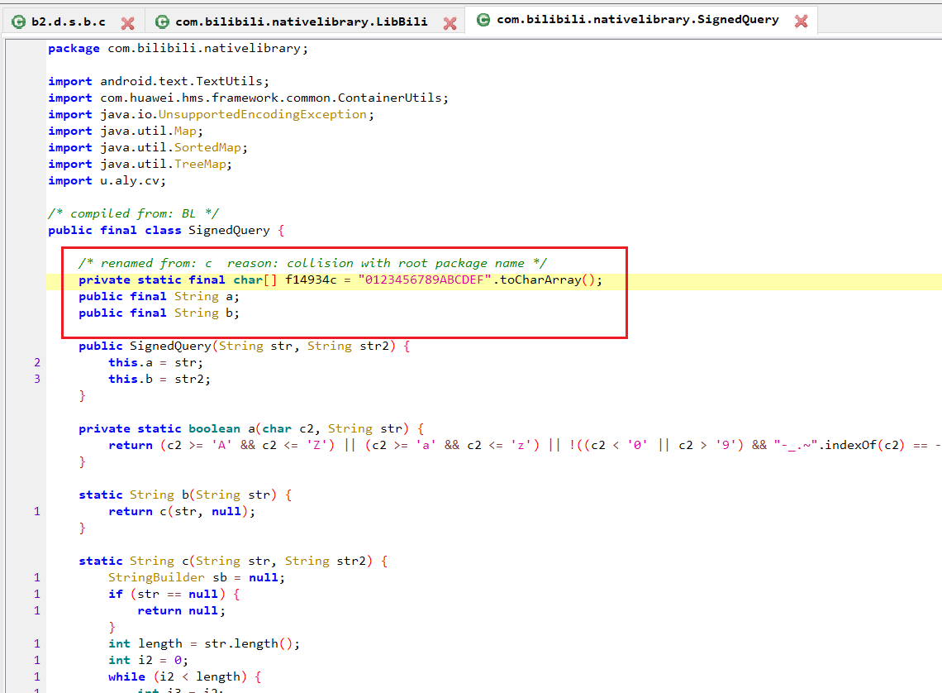This screenshot has width=942, height=693.
Task: Click the "-_.~" string literal
Action: (x=796, y=445)
